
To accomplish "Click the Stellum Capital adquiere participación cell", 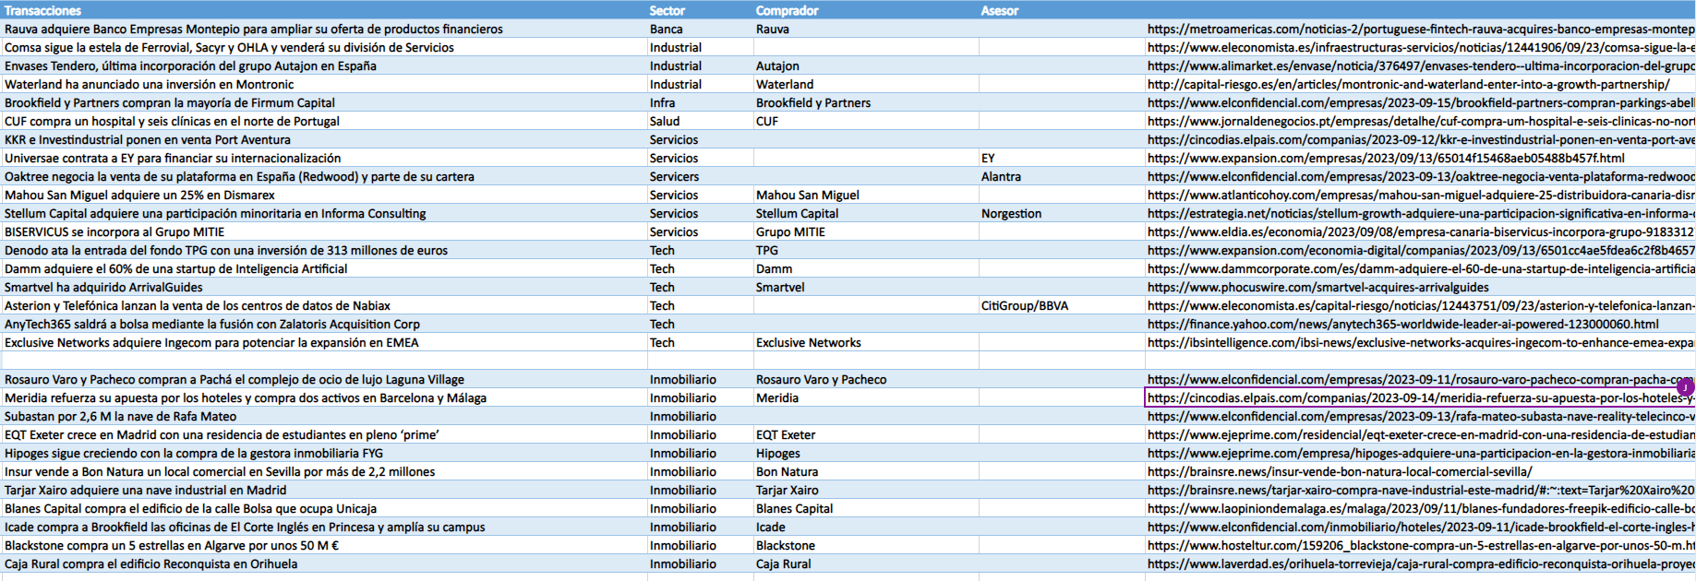I will (323, 213).
